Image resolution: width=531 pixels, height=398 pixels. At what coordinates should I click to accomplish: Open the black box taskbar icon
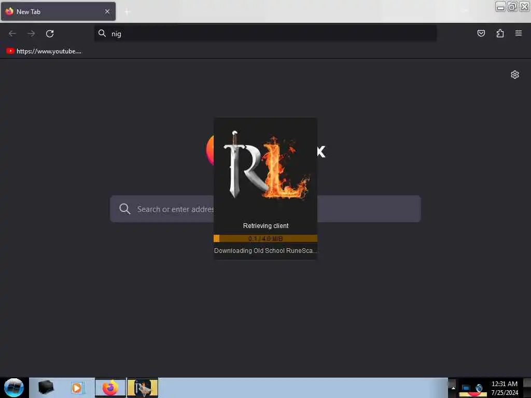point(46,388)
